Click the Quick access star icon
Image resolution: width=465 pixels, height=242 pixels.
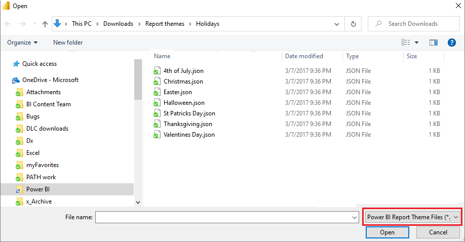tap(16, 64)
